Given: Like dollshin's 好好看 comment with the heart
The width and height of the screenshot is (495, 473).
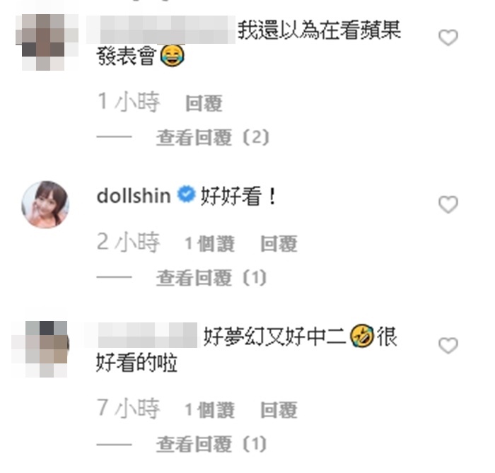Looking at the screenshot, I should coord(448,204).
